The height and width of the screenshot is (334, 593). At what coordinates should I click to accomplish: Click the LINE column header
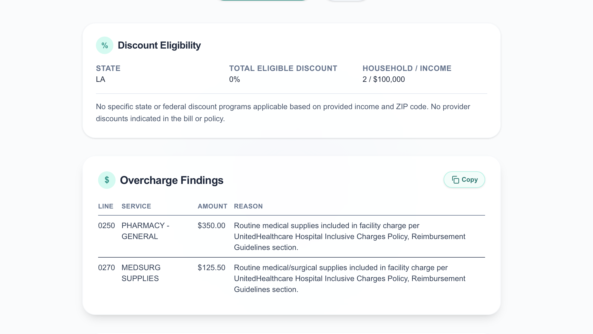(x=106, y=206)
